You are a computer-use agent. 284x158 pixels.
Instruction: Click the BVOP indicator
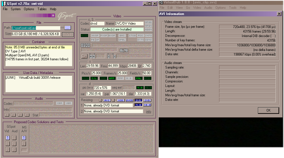point(112,35)
